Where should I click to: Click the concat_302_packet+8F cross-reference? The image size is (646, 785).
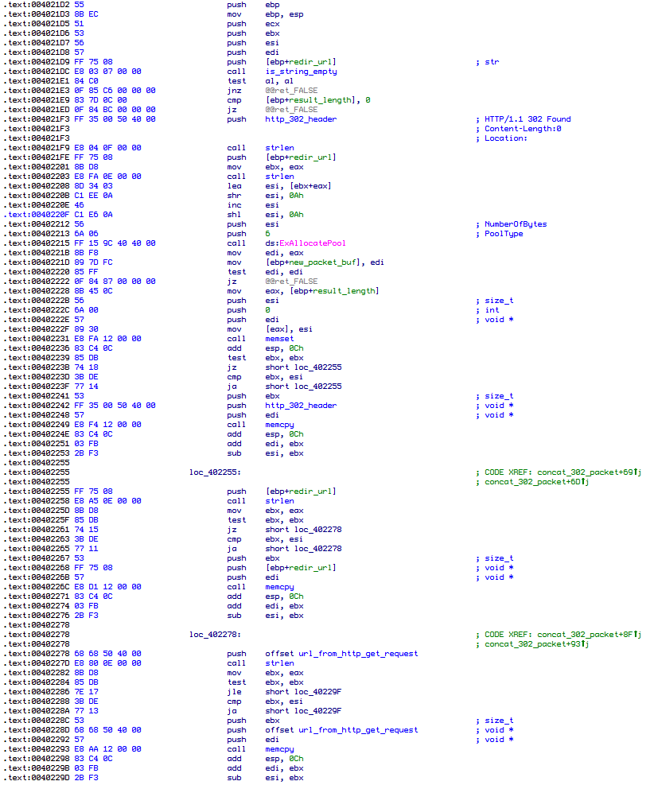[589, 635]
